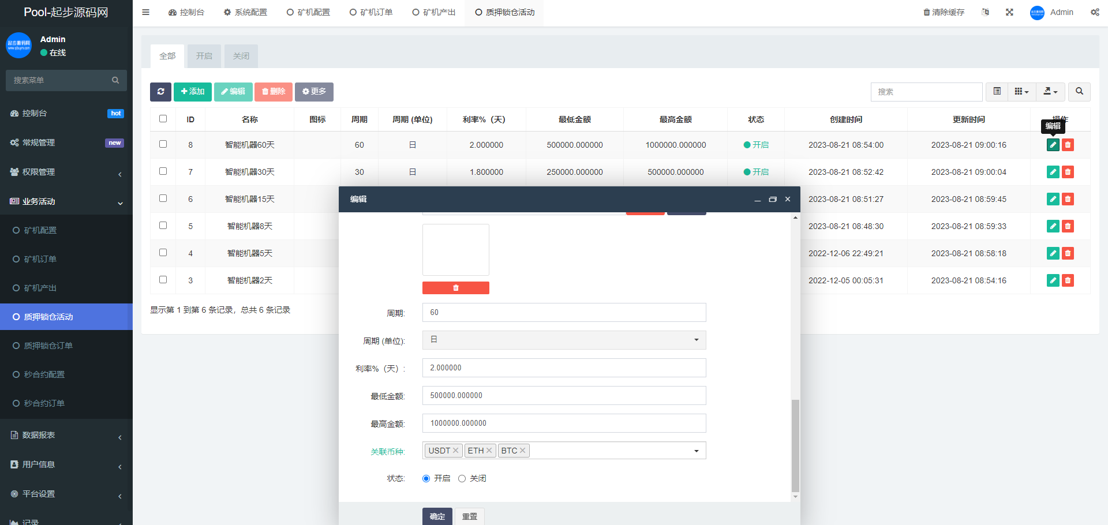
Task: Click the search magnifier button beside toolbar
Action: [x=1079, y=92]
